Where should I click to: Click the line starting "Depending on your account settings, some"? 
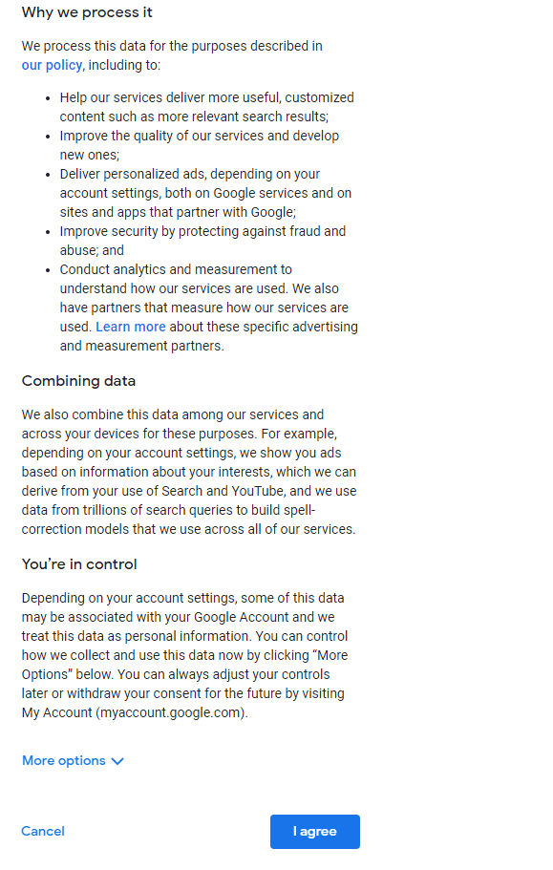[183, 598]
